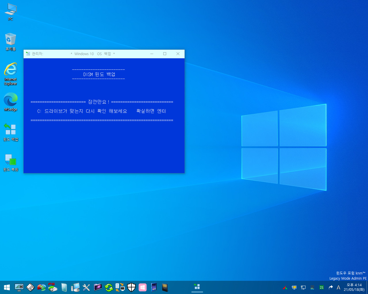Open the Recycle Bin (휴지통) icon
Viewport: 368px width, 294px height.
(11, 42)
